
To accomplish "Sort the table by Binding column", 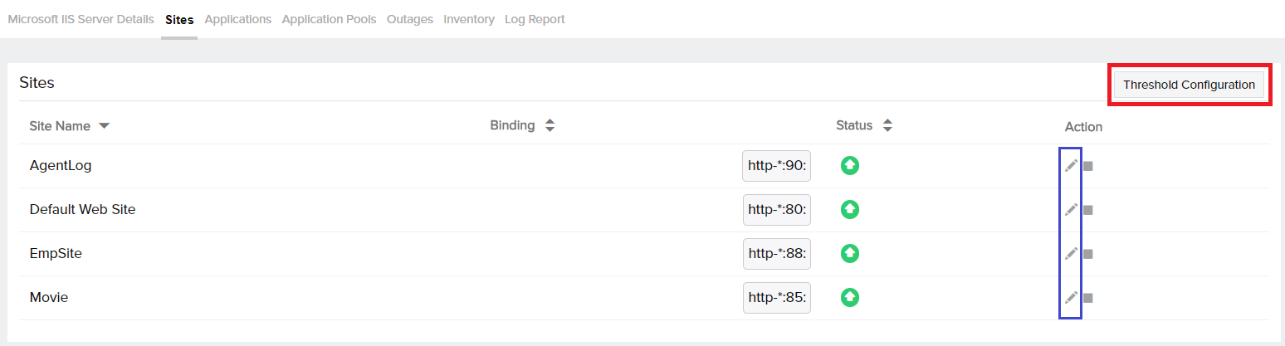I will point(550,126).
